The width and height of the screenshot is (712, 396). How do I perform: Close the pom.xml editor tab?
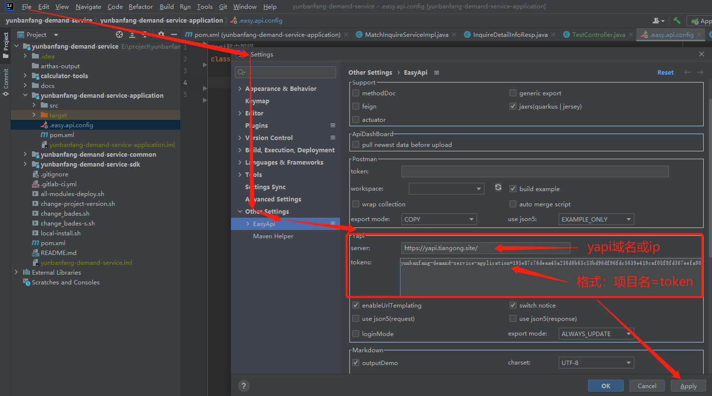point(346,34)
